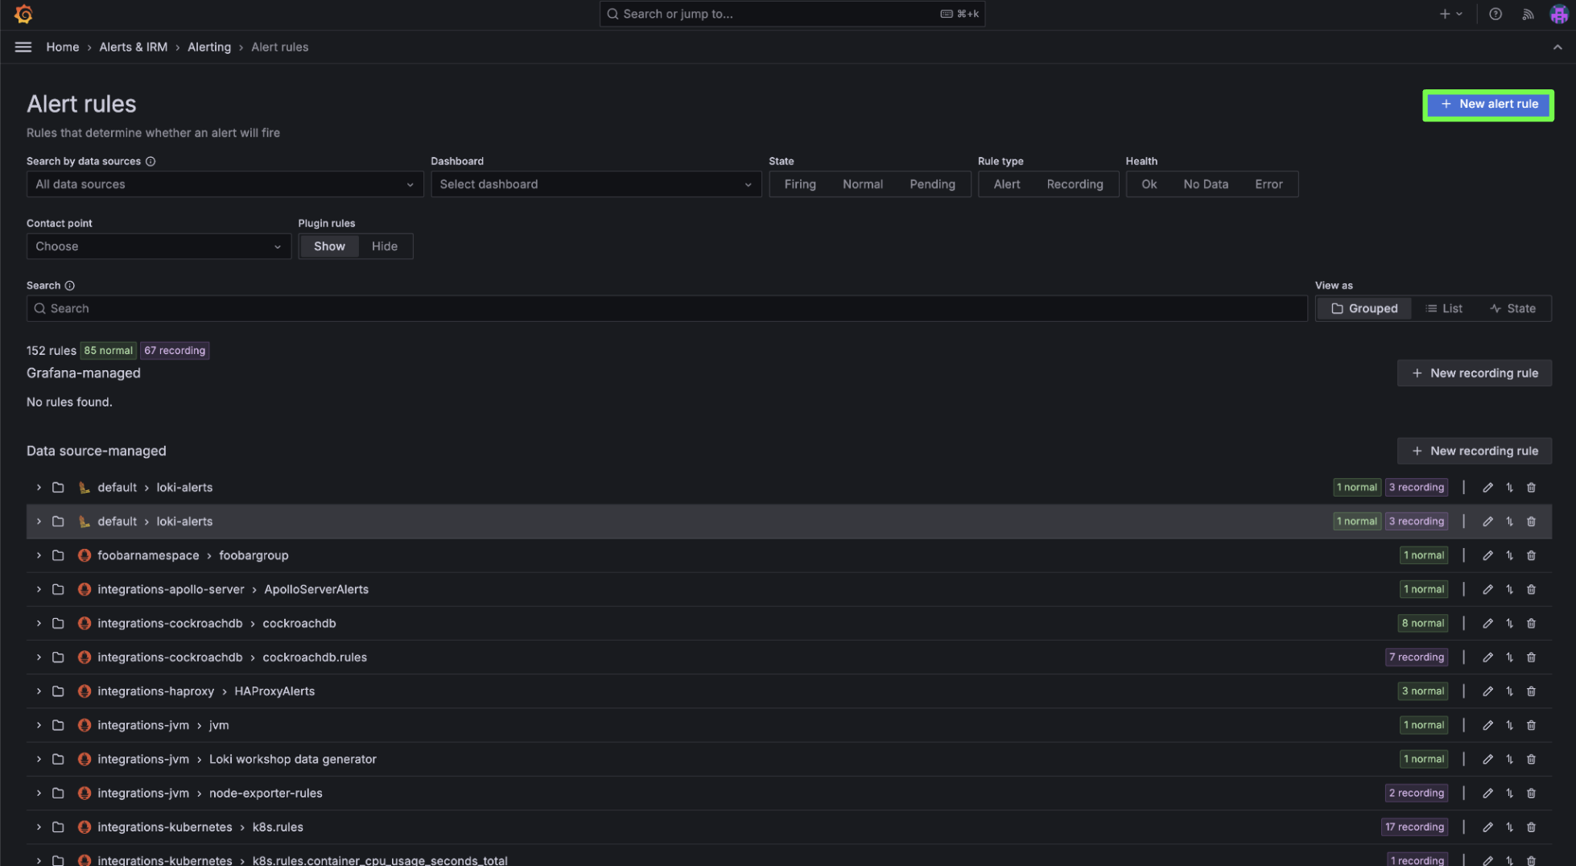The width and height of the screenshot is (1576, 866).
Task: Edit the foobargroup rule group
Action: (1487, 555)
